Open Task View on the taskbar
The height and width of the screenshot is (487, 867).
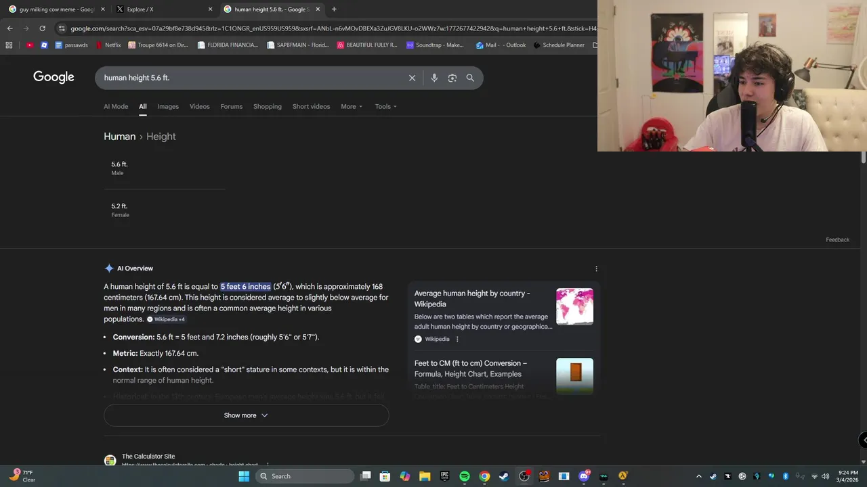coord(366,476)
